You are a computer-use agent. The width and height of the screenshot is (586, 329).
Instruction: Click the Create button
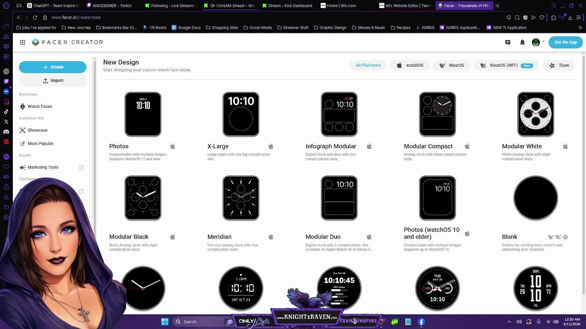[x=52, y=67]
